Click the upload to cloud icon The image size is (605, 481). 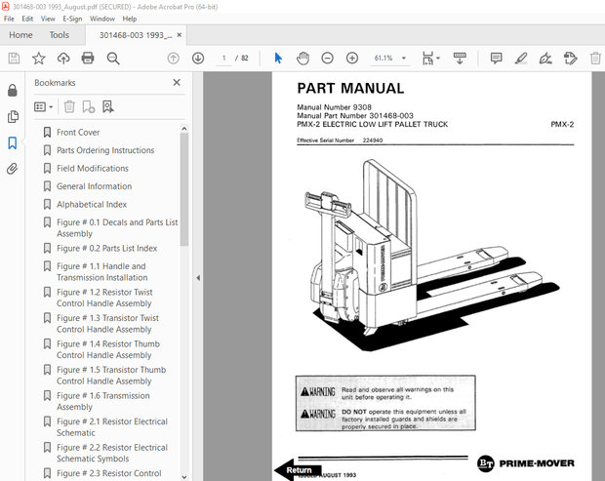[63, 59]
